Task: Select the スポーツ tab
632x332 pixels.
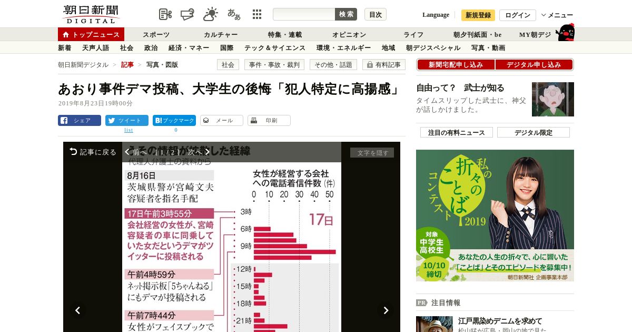Action: [x=156, y=35]
